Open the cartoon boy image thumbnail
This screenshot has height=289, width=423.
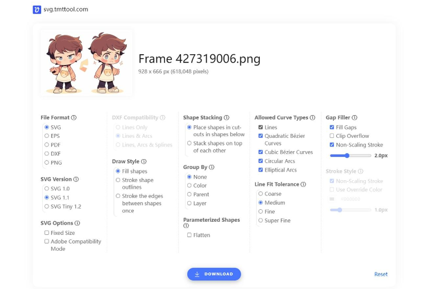86,63
